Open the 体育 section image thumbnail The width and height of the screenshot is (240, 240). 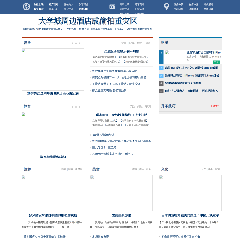point(53,133)
